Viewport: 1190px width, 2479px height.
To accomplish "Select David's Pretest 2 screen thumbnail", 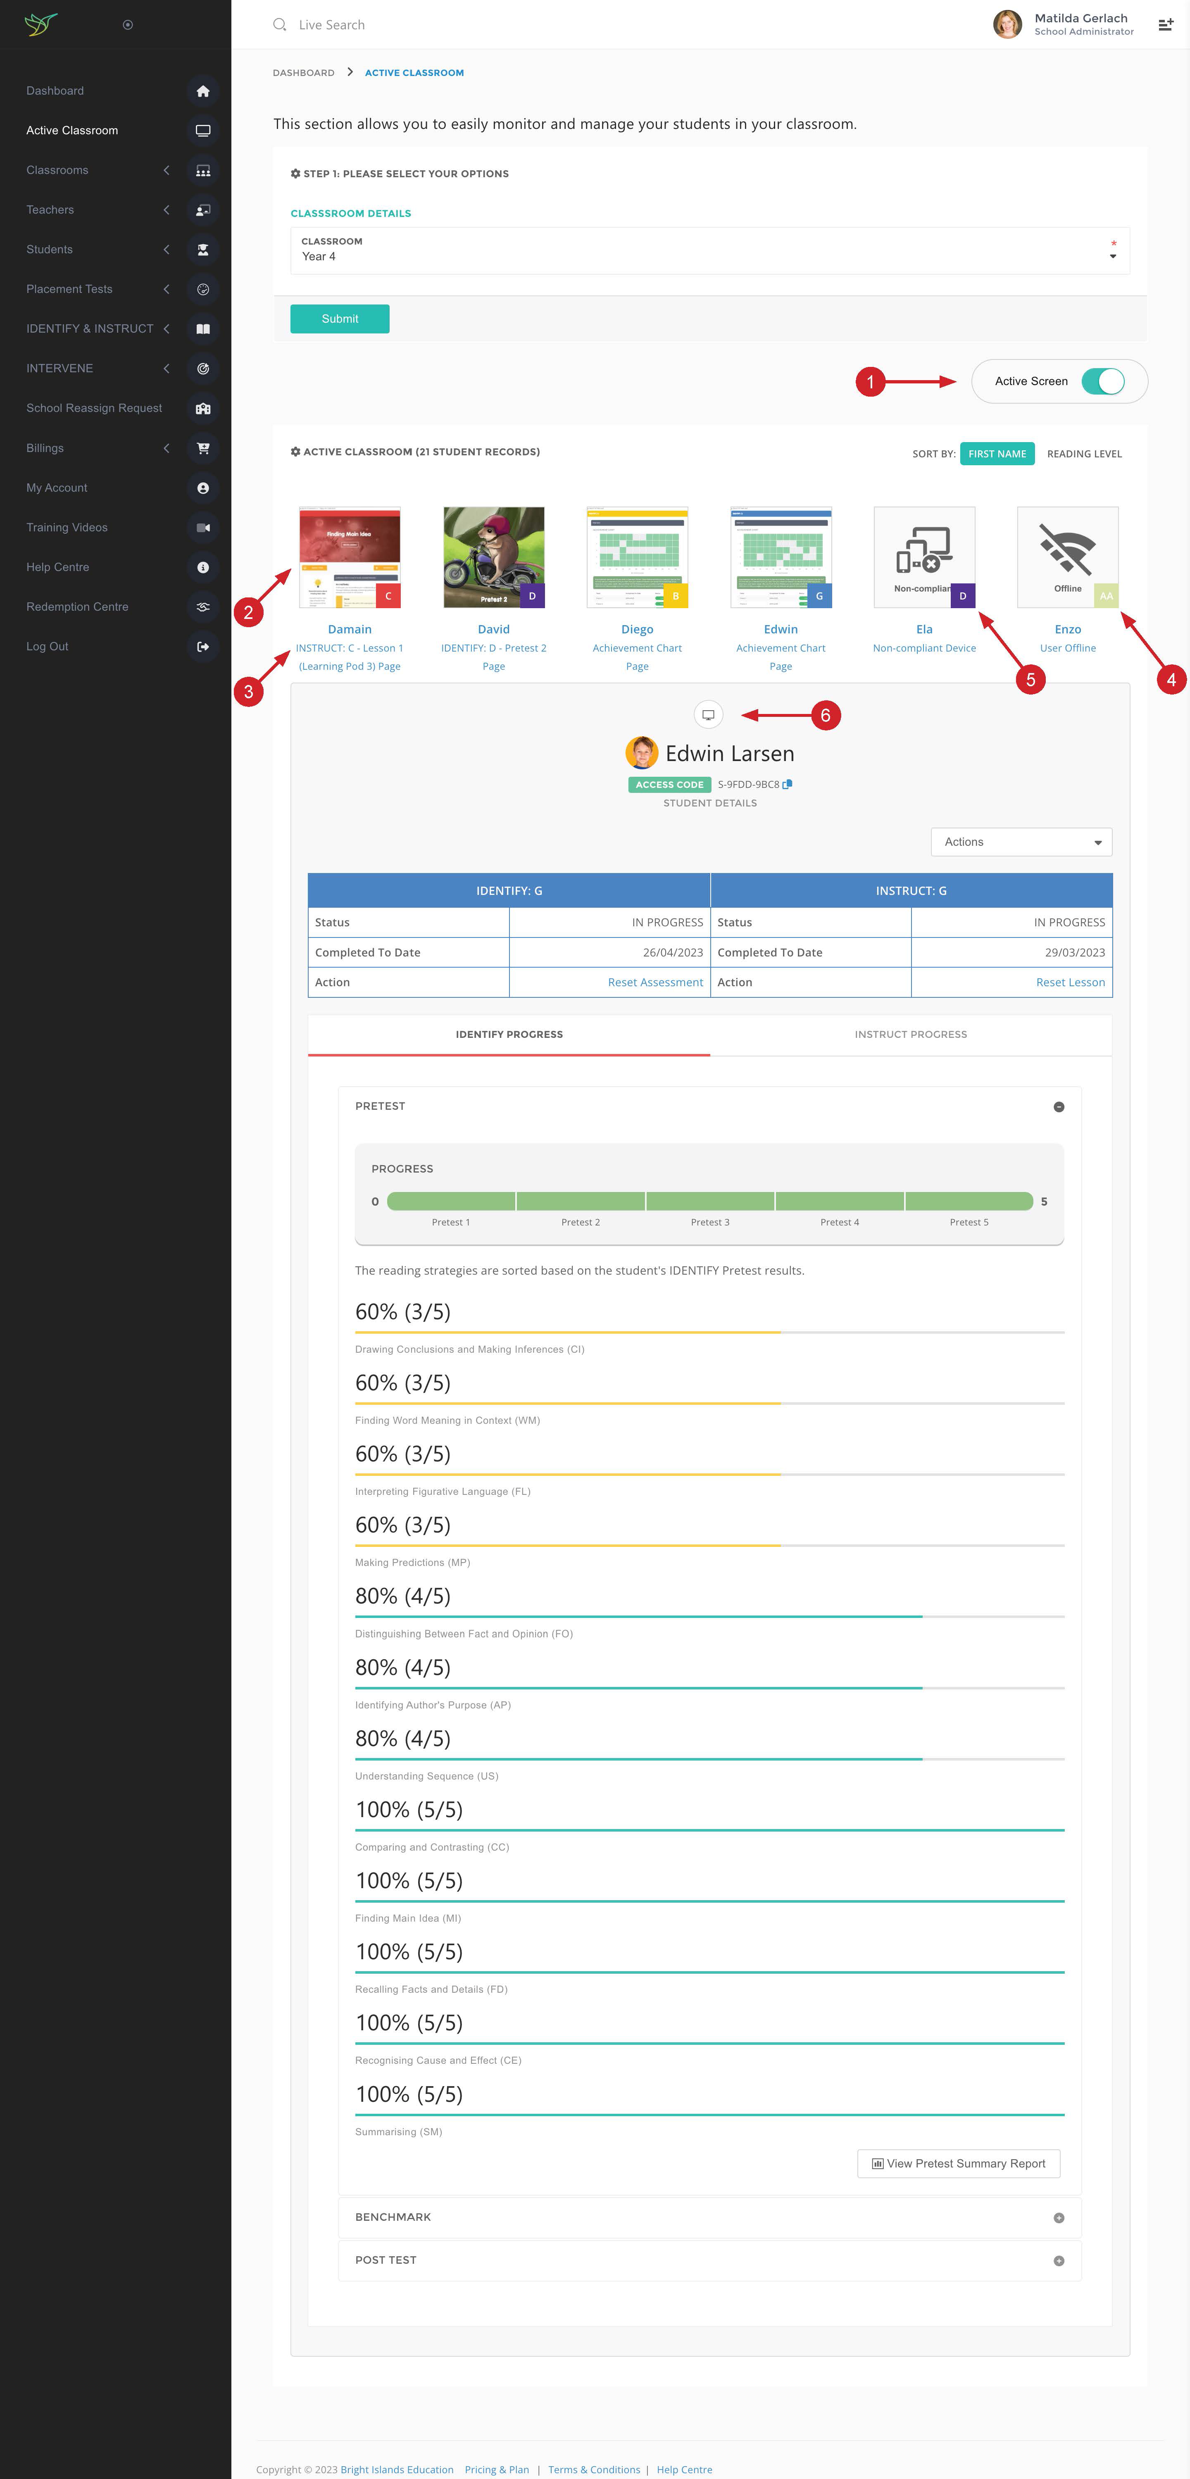I will tap(493, 557).
